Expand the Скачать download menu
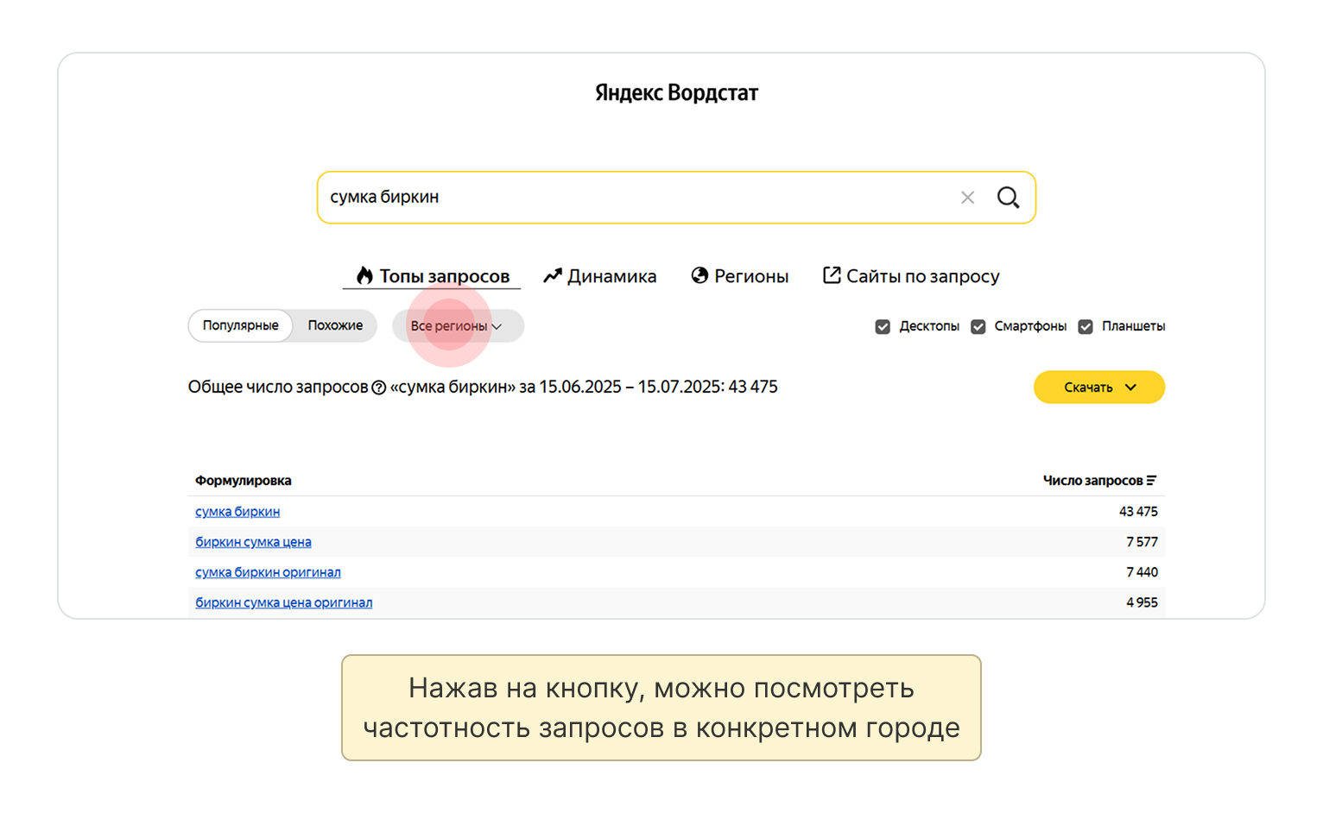This screenshot has height=813, width=1323. tap(1099, 388)
